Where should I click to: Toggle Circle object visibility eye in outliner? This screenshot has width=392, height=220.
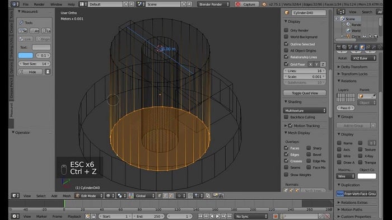point(364,36)
